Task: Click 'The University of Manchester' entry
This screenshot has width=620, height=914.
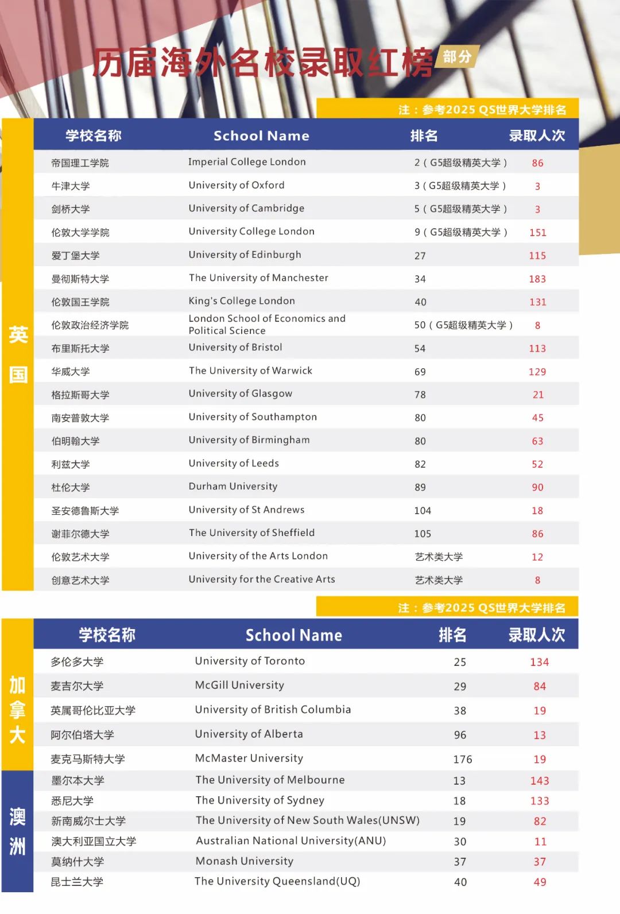Action: click(x=258, y=277)
